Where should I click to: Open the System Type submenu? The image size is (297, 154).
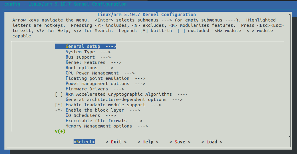pyautogui.click(x=88, y=52)
